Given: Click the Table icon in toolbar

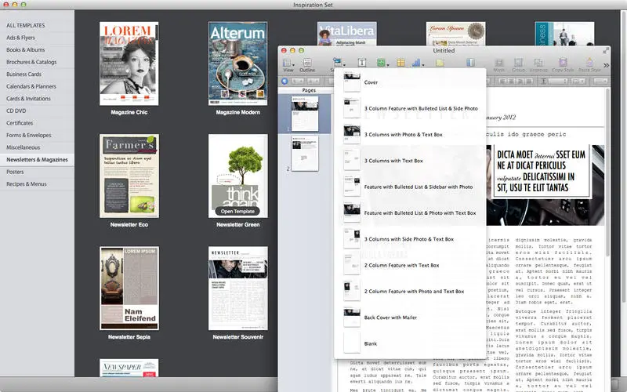Looking at the screenshot, I should [400, 63].
